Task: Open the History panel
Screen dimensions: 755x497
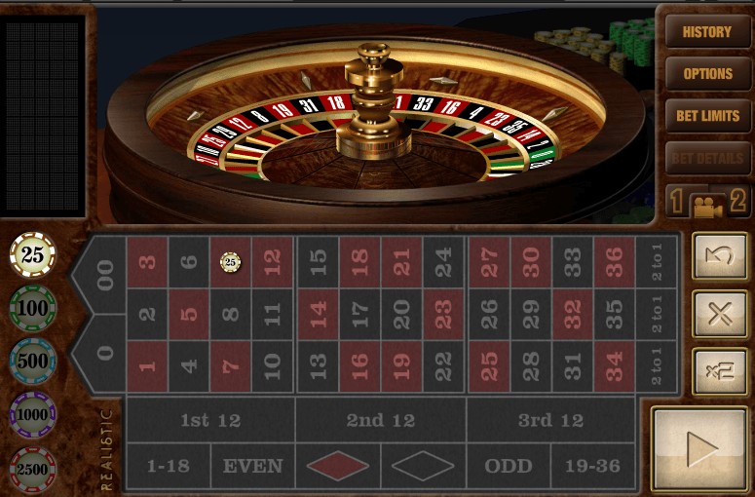Action: click(707, 32)
